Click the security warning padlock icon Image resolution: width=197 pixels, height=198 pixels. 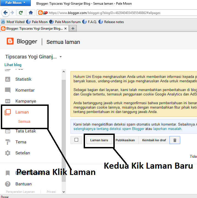[x=45, y=13]
